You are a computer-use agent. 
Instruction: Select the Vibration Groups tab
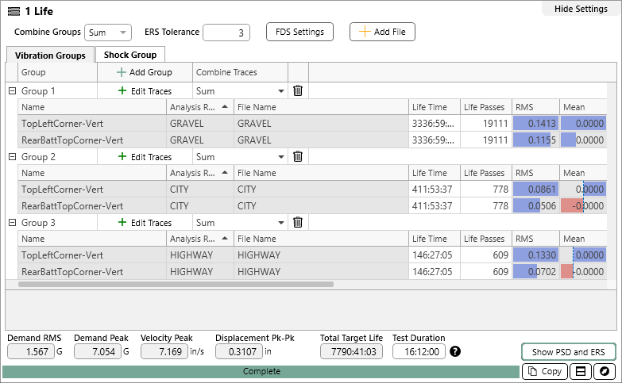click(x=50, y=55)
